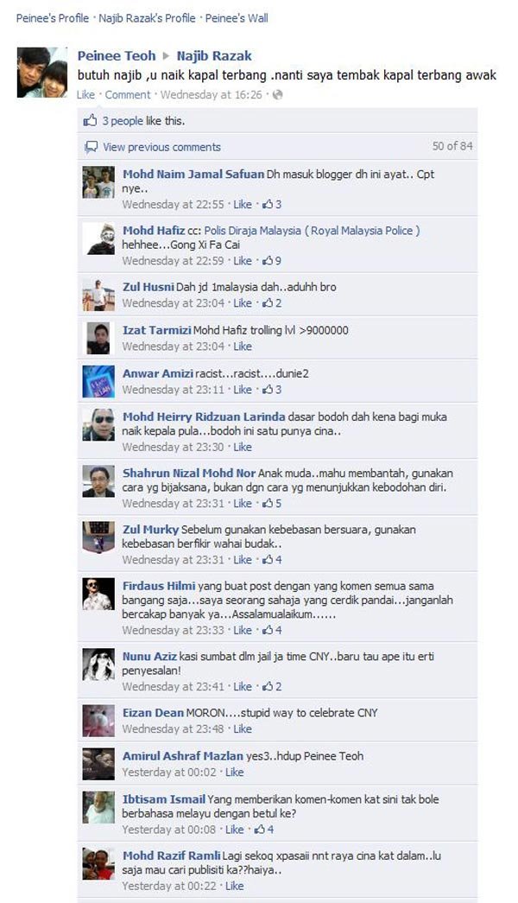
Task: Click the 9-likes thumb icon on Mohd Hafiz's comment
Action: coord(268,261)
